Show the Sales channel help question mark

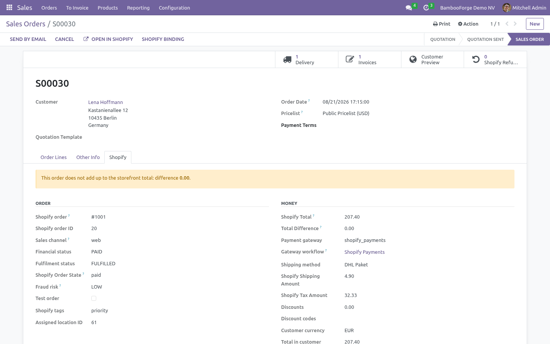tap(68, 239)
